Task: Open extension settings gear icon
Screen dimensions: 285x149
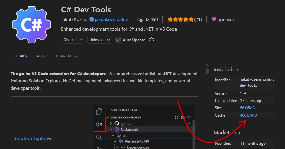Action: tap(151, 40)
